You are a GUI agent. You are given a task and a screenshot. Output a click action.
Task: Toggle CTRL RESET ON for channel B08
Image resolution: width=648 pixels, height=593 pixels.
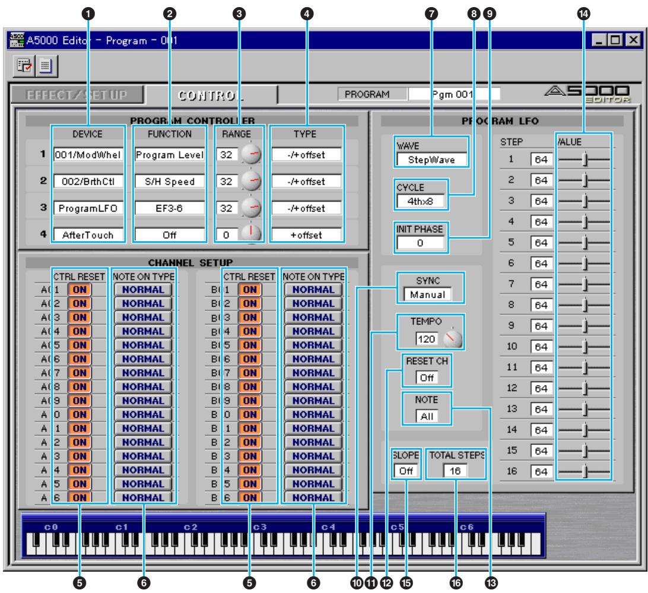pyautogui.click(x=250, y=387)
